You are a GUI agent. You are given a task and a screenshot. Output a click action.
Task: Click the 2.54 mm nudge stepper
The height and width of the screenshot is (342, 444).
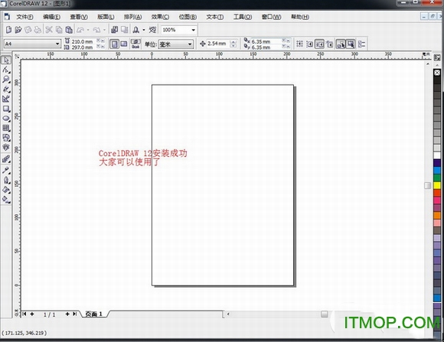(233, 44)
